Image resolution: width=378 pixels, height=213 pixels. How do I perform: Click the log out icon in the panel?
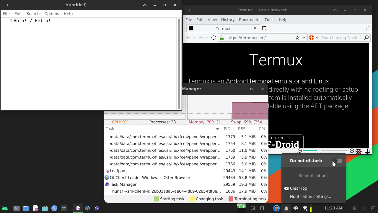click(x=373, y=208)
